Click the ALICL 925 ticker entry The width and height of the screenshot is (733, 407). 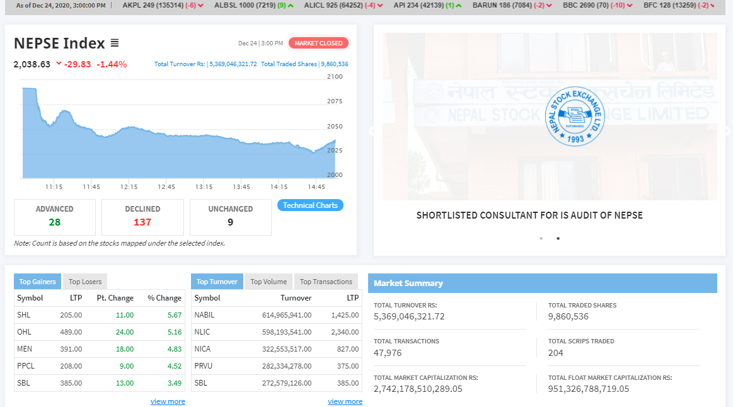point(343,6)
